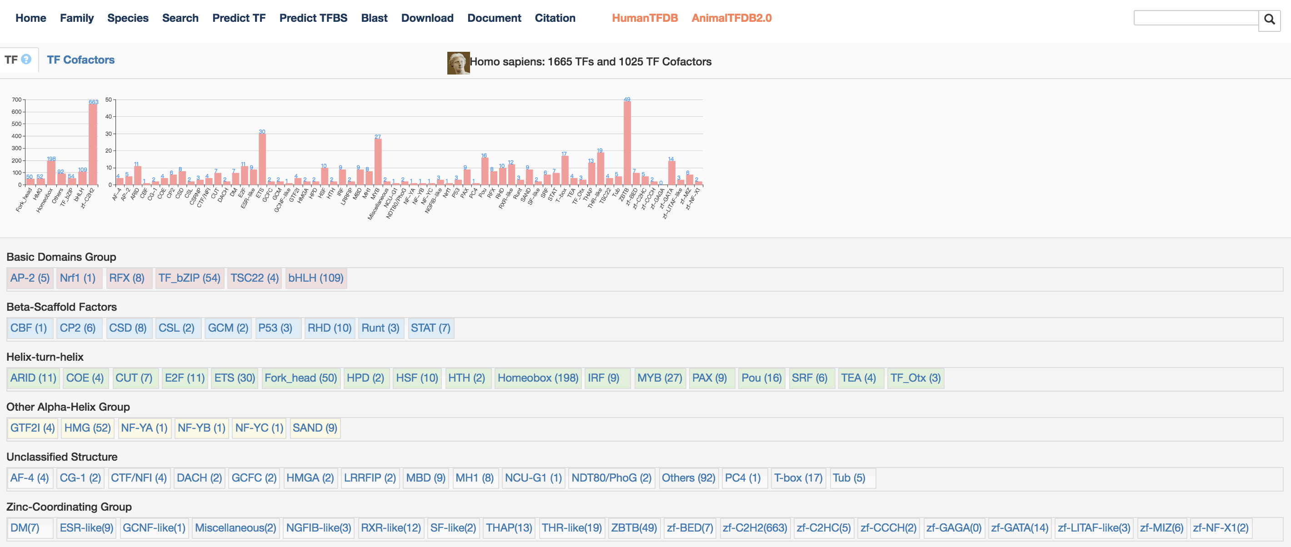This screenshot has width=1291, height=547.
Task: Open the AnimalTFDB2.0 link
Action: click(731, 18)
